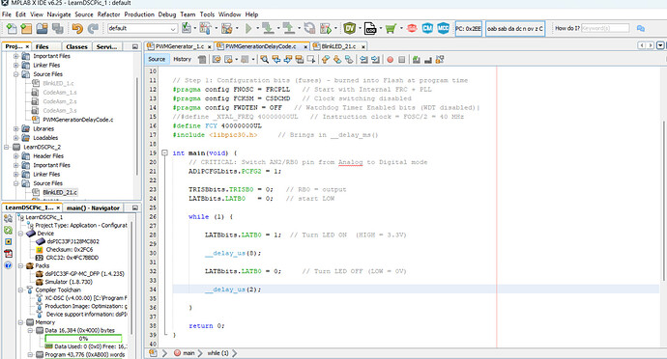The width and height of the screenshot is (667, 359).
Task: Open the log file icon
Action: pyautogui.click(x=370, y=28)
